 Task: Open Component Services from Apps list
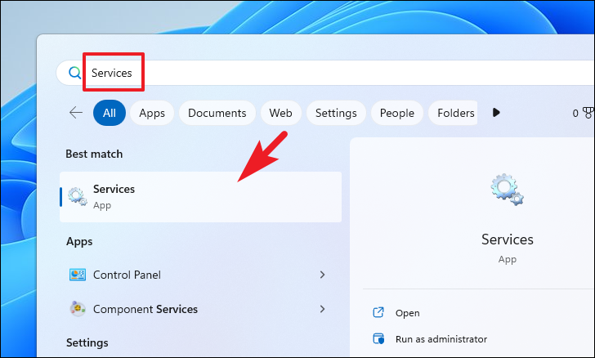(201, 309)
